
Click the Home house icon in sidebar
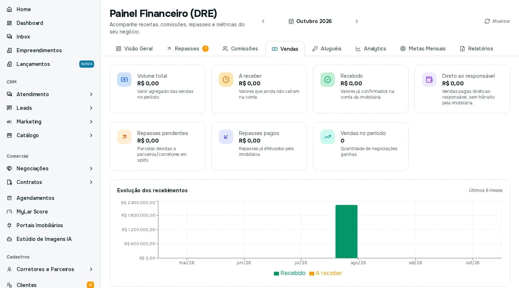pyautogui.click(x=9, y=9)
